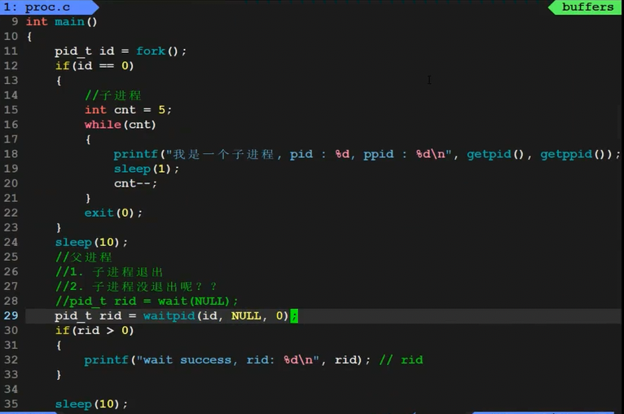Click closing brace on line 33
Screen dimensions: 624x414
[x=59, y=375]
